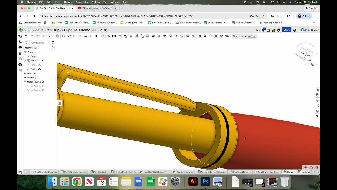
Task: Select the Fastened mate tool
Action: click(x=63, y=36)
